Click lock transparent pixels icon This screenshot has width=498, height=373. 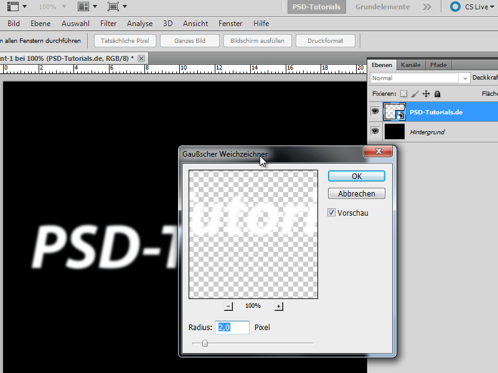point(403,94)
